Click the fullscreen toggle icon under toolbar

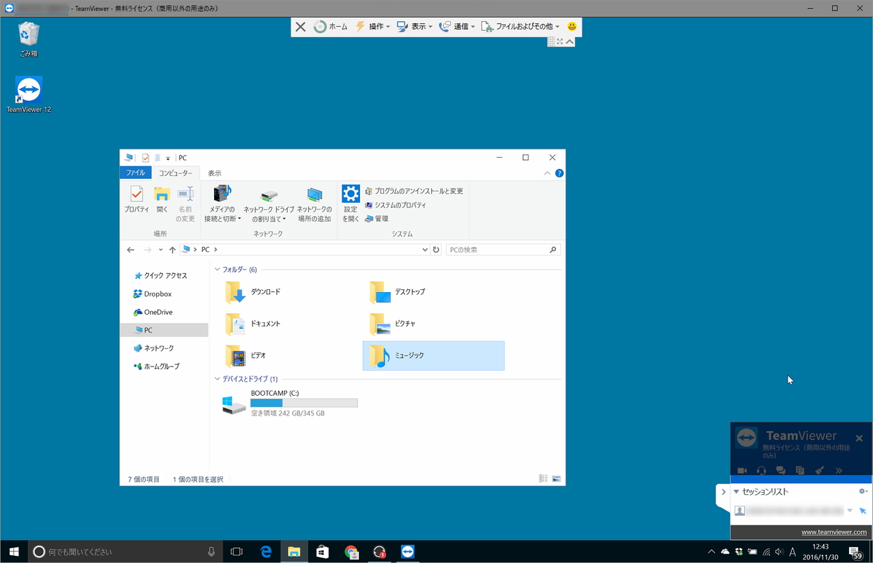561,42
